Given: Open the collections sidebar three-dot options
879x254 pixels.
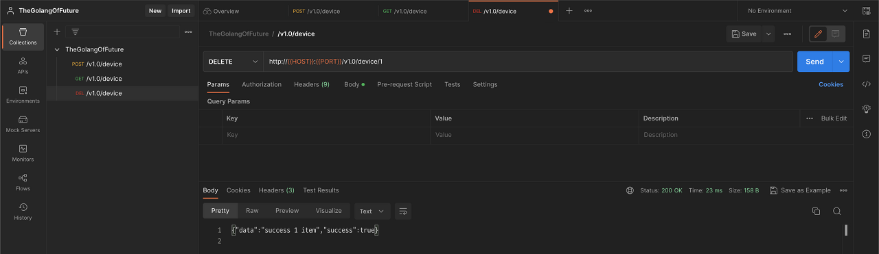Looking at the screenshot, I should pos(188,31).
